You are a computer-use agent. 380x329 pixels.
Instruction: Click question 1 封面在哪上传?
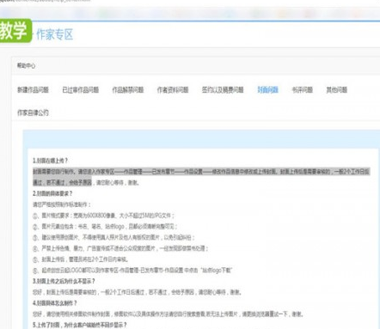(51, 161)
